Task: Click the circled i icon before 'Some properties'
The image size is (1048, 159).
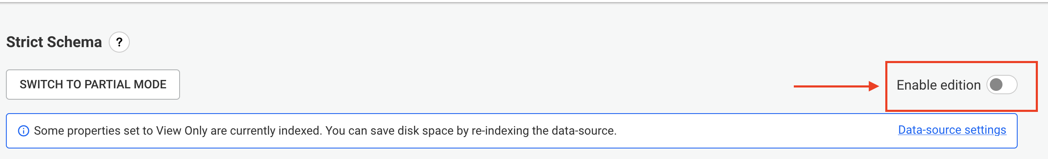Action: point(24,131)
